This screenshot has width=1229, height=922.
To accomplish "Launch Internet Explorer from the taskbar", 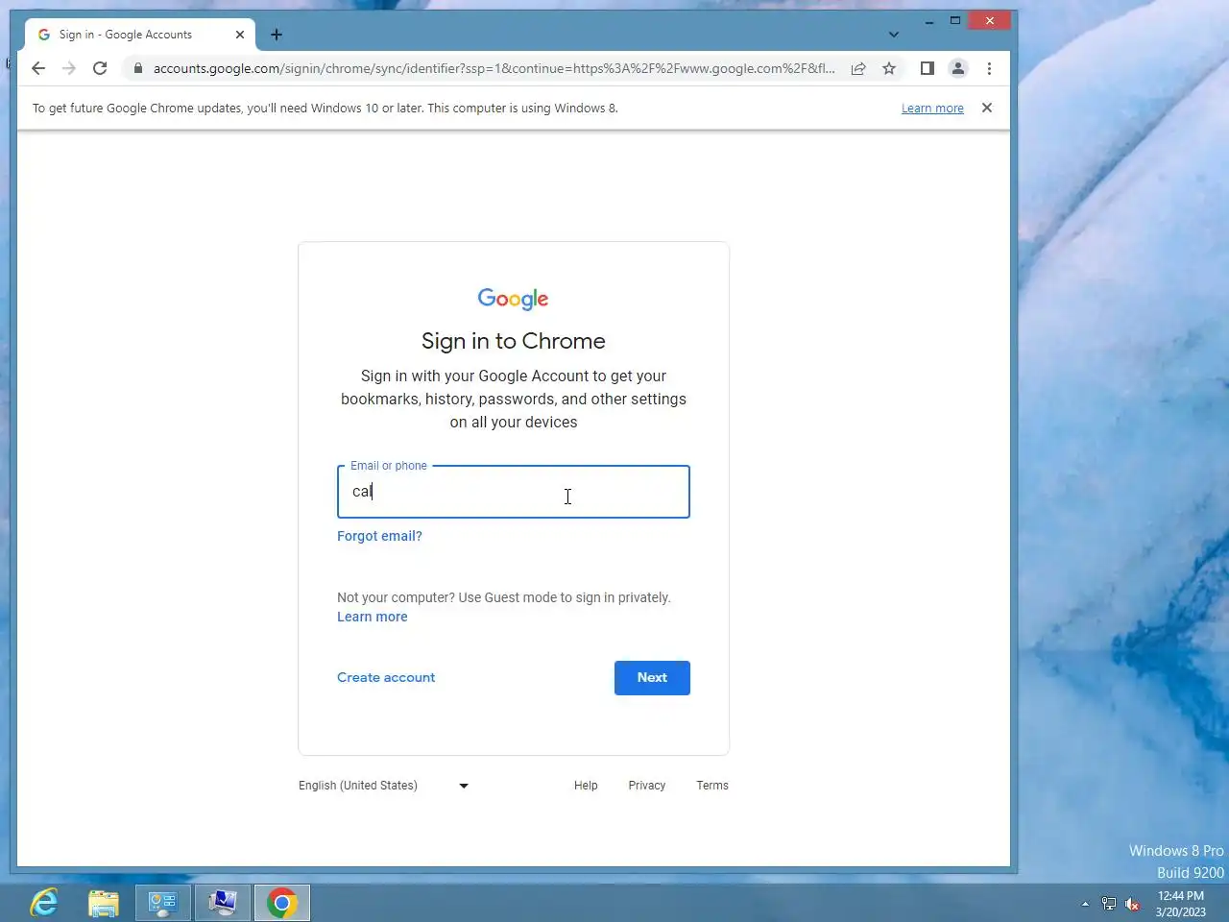I will (x=44, y=903).
